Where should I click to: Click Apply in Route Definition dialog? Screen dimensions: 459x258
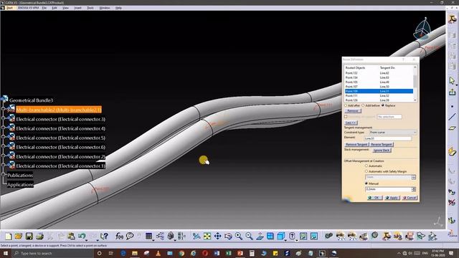(392, 198)
